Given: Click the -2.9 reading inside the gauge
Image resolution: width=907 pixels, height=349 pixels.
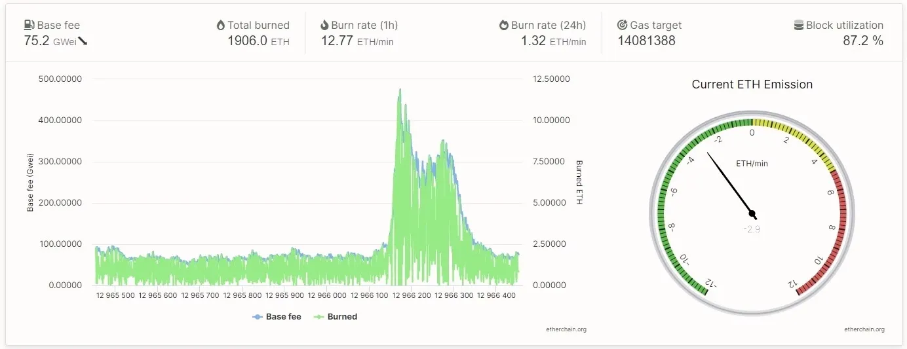Looking at the screenshot, I should tap(752, 229).
